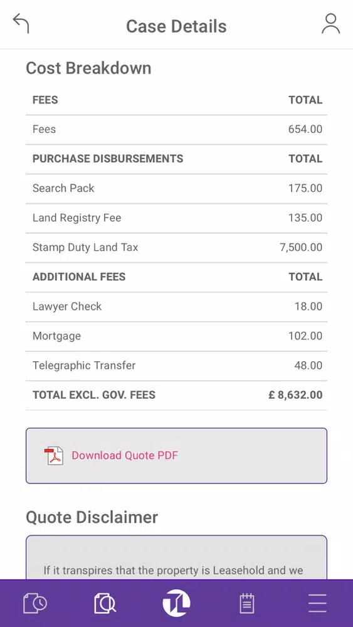Open the user profile icon
This screenshot has height=627, width=353.
point(330,24)
